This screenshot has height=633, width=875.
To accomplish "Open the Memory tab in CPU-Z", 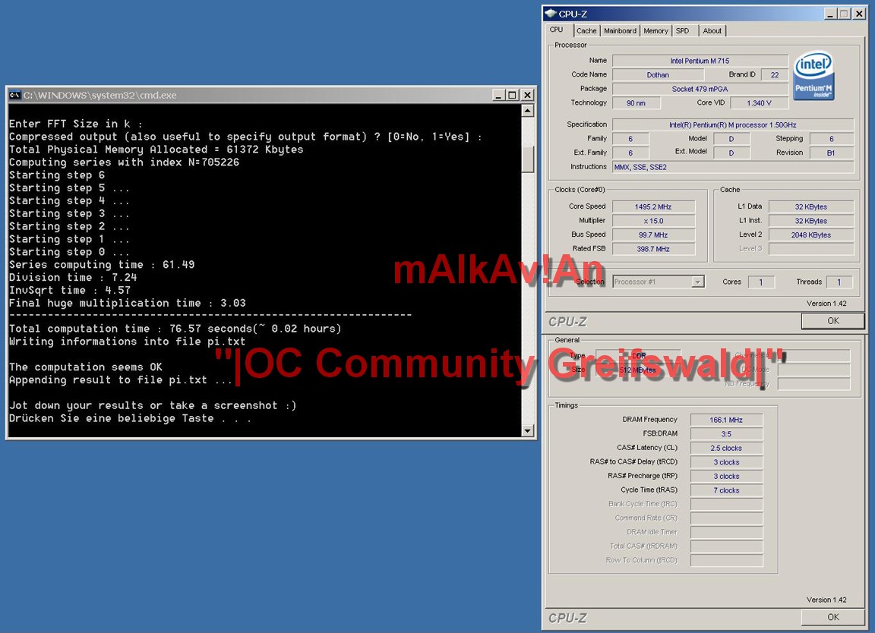I will pos(655,31).
